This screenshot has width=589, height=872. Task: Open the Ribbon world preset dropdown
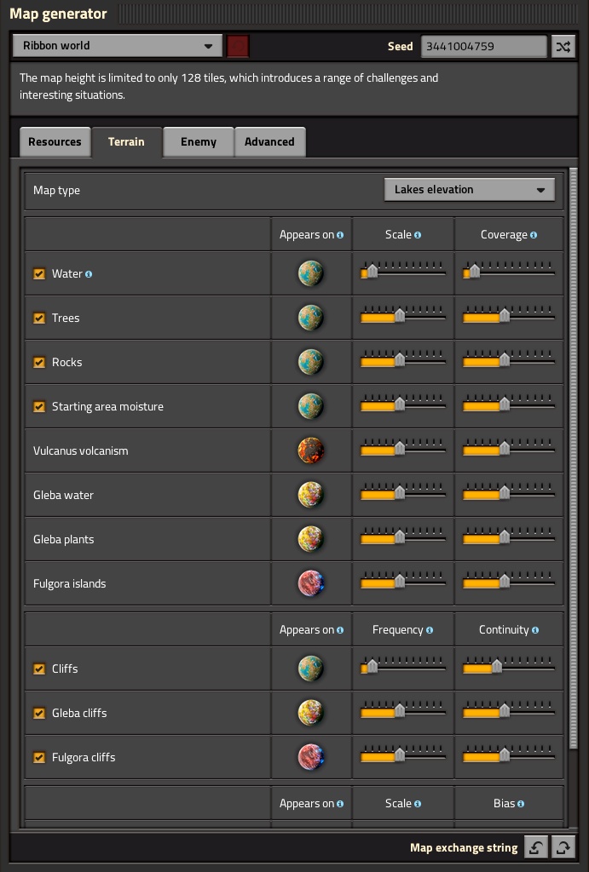coord(118,46)
